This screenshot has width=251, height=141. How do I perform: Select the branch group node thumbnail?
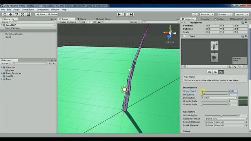[x=215, y=46]
